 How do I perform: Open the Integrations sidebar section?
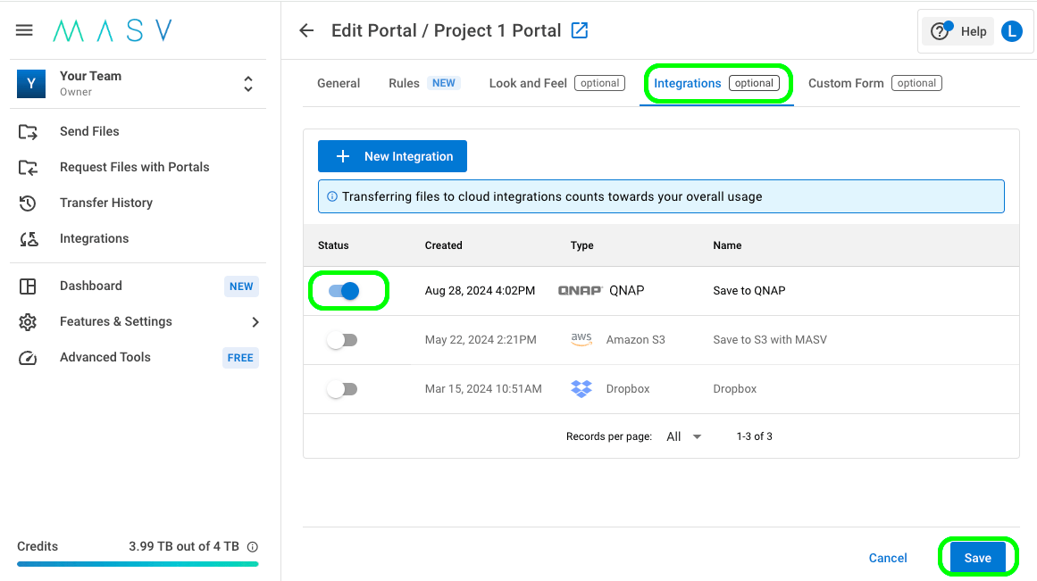click(x=94, y=238)
